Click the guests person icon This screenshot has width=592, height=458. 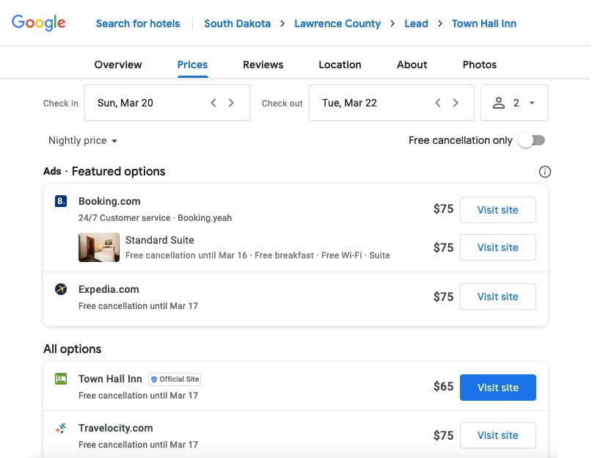(498, 103)
